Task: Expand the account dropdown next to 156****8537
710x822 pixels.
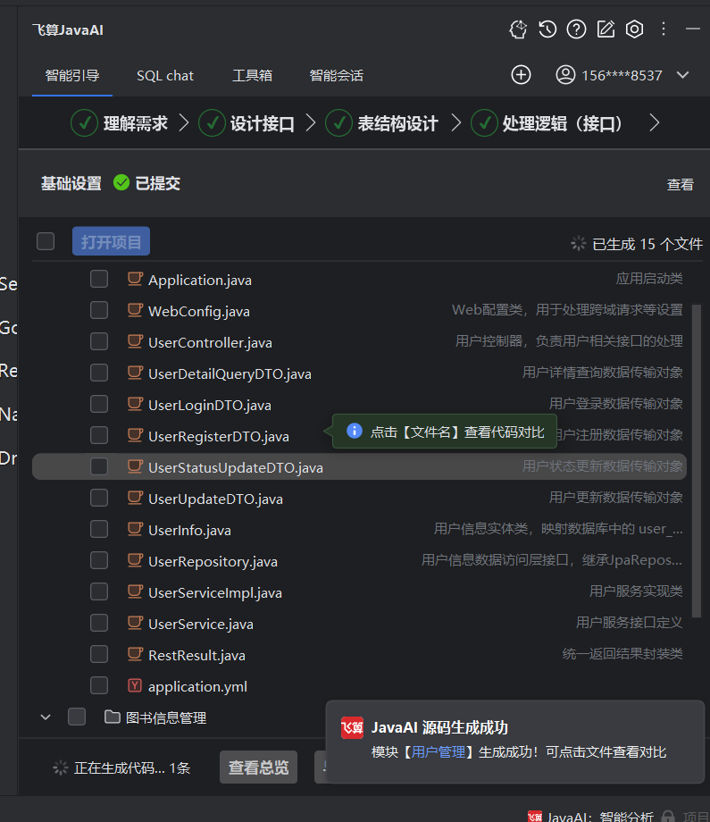Action: (682, 75)
